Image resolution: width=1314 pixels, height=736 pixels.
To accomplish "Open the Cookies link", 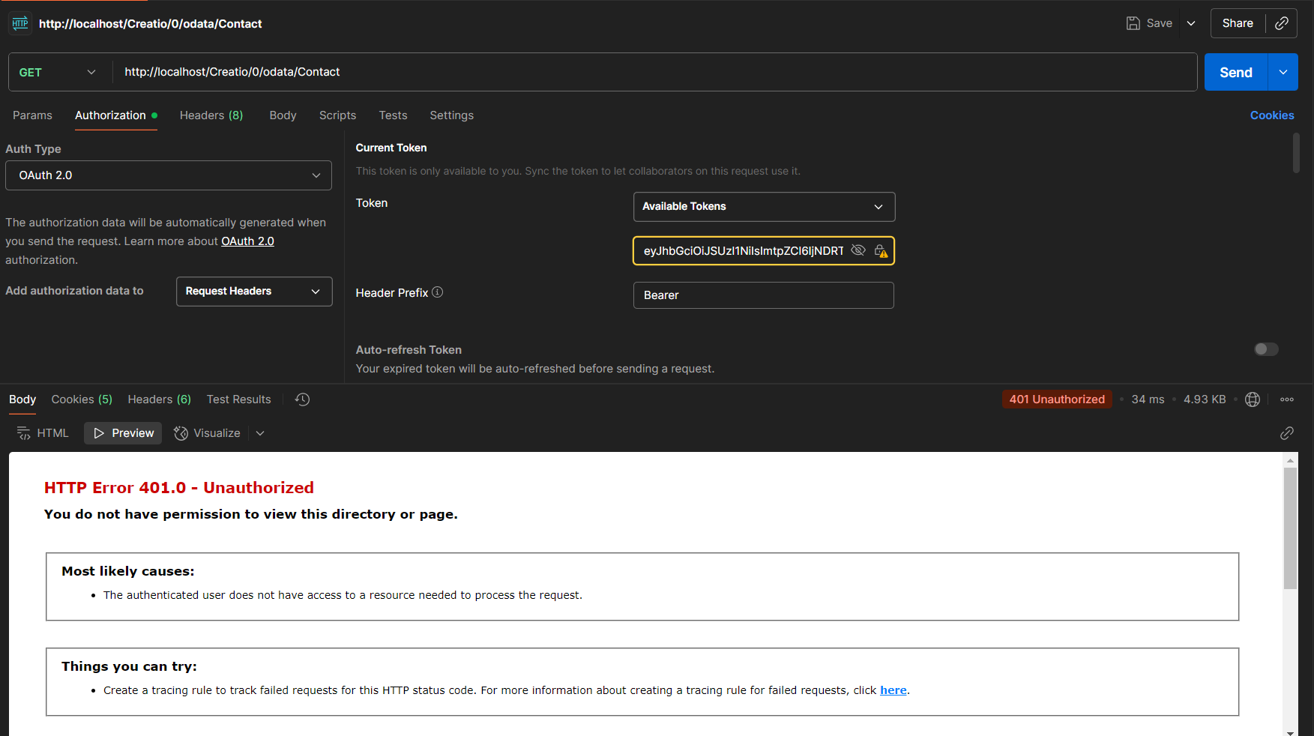I will [x=1272, y=115].
